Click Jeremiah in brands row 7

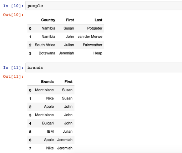point(65,148)
